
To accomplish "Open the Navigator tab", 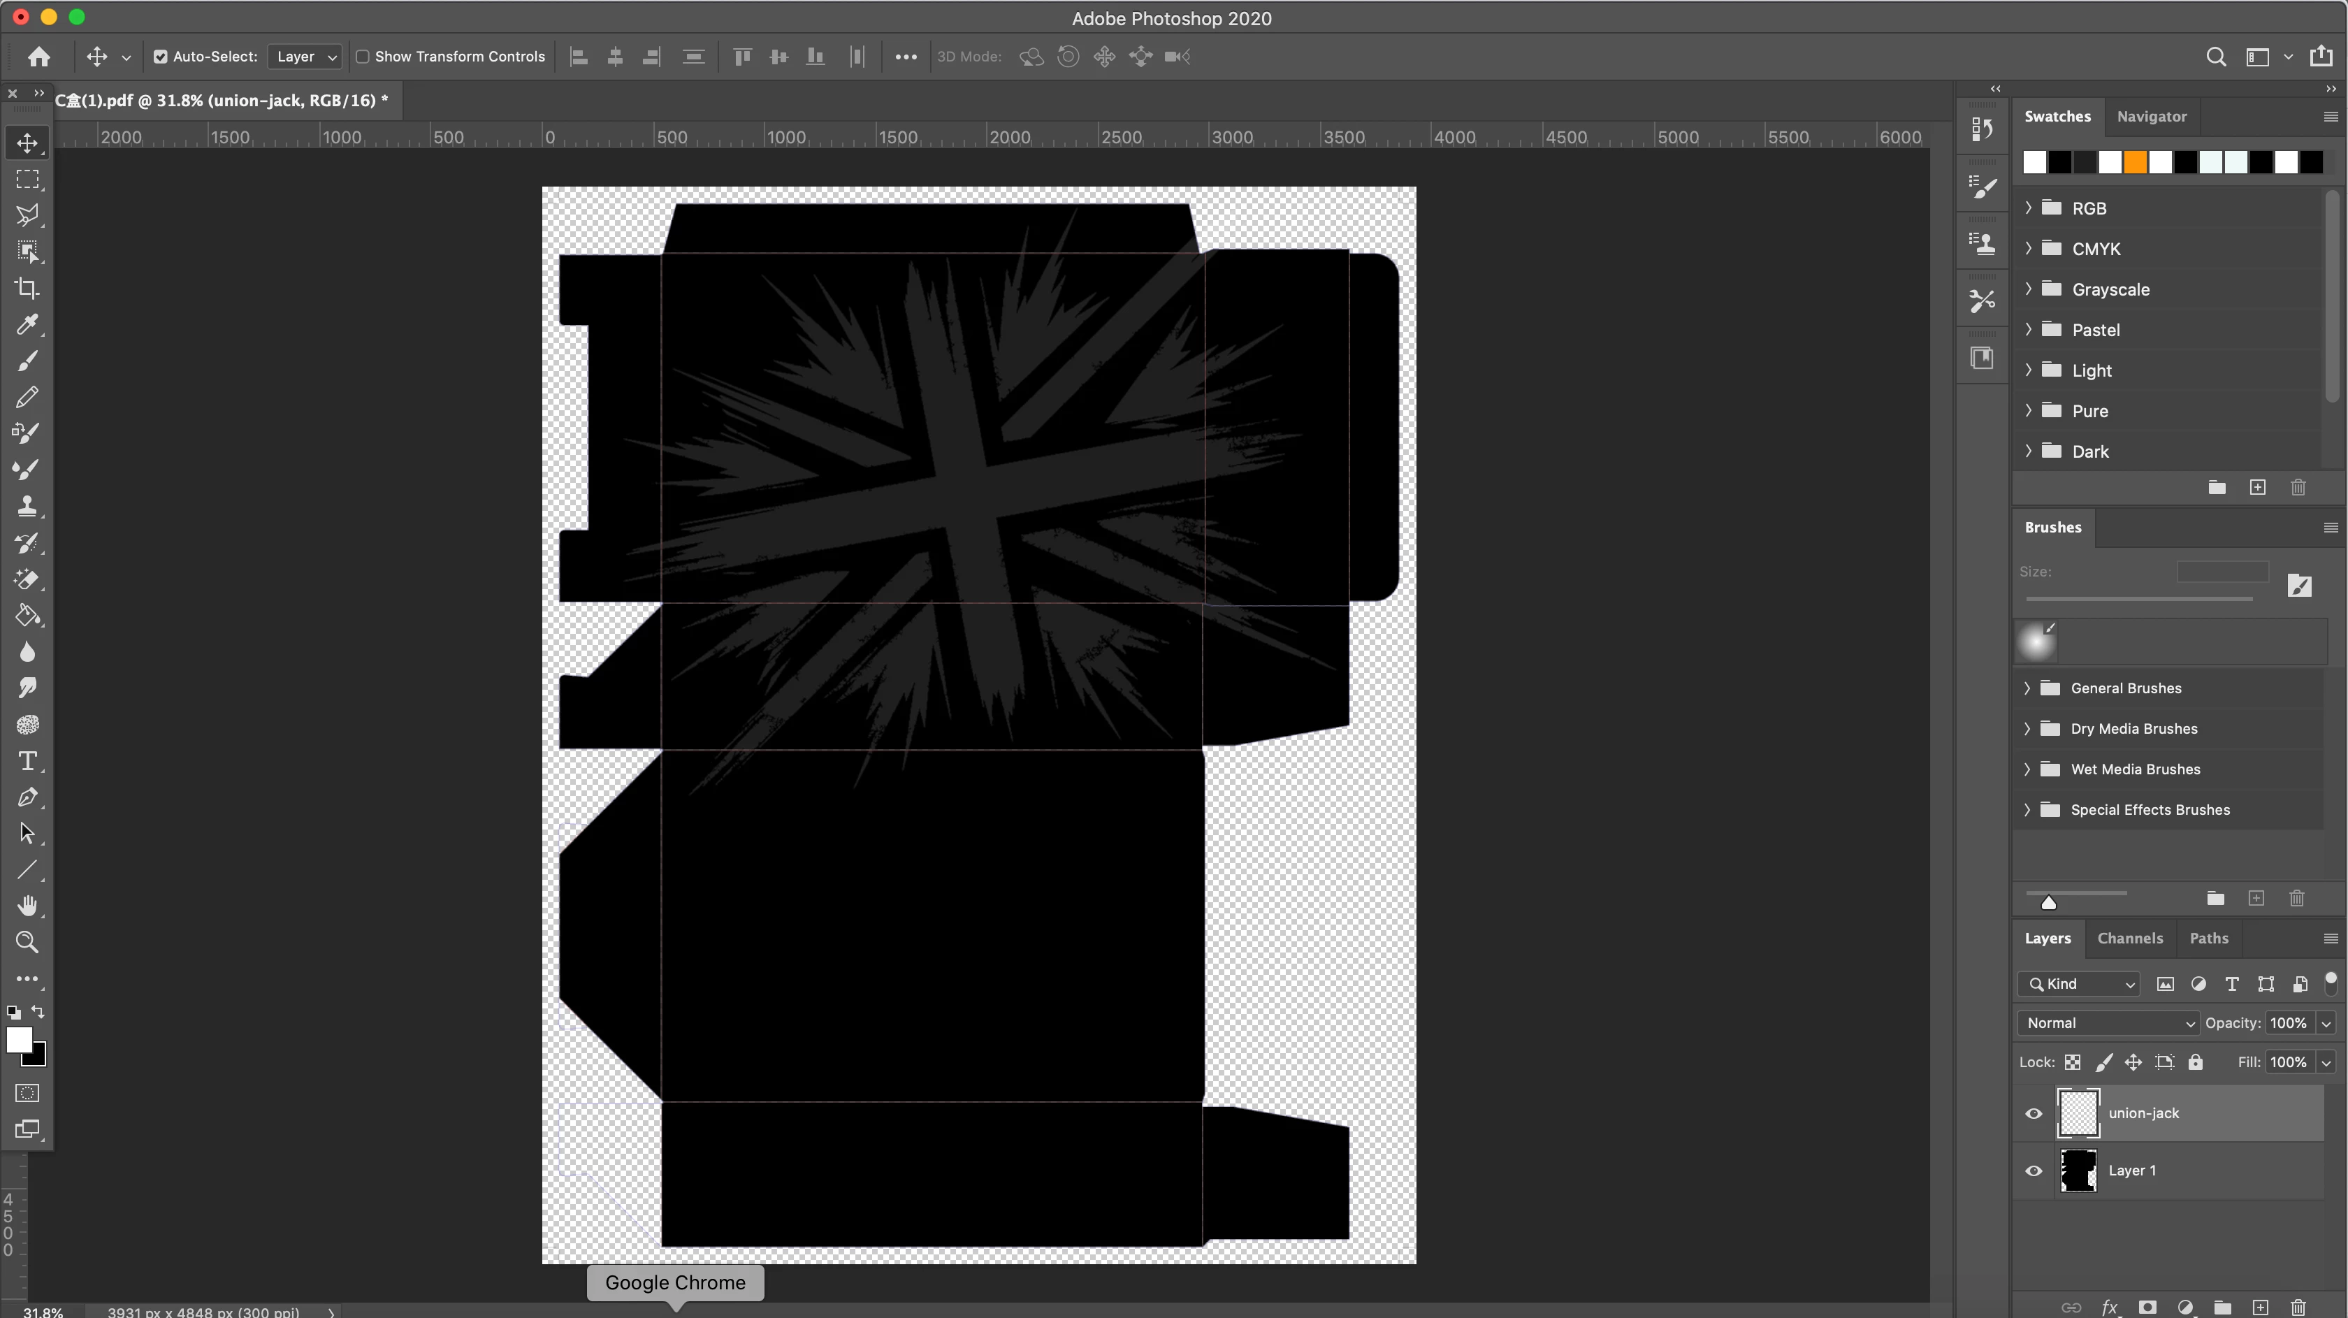I will click(x=2151, y=117).
